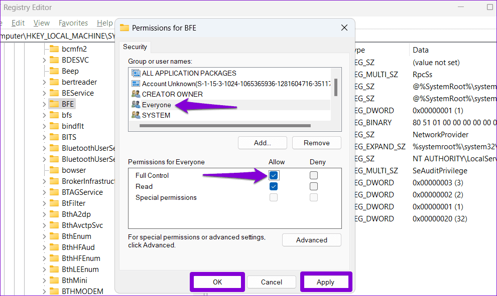The height and width of the screenshot is (296, 497).
Task: Expand the bindflt registry key
Action: click(x=44, y=126)
